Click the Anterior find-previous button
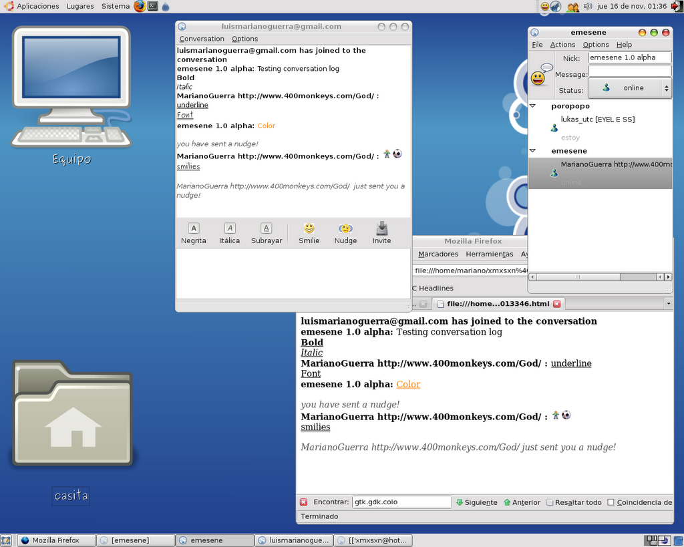Viewport: 684px width, 547px height. [522, 502]
